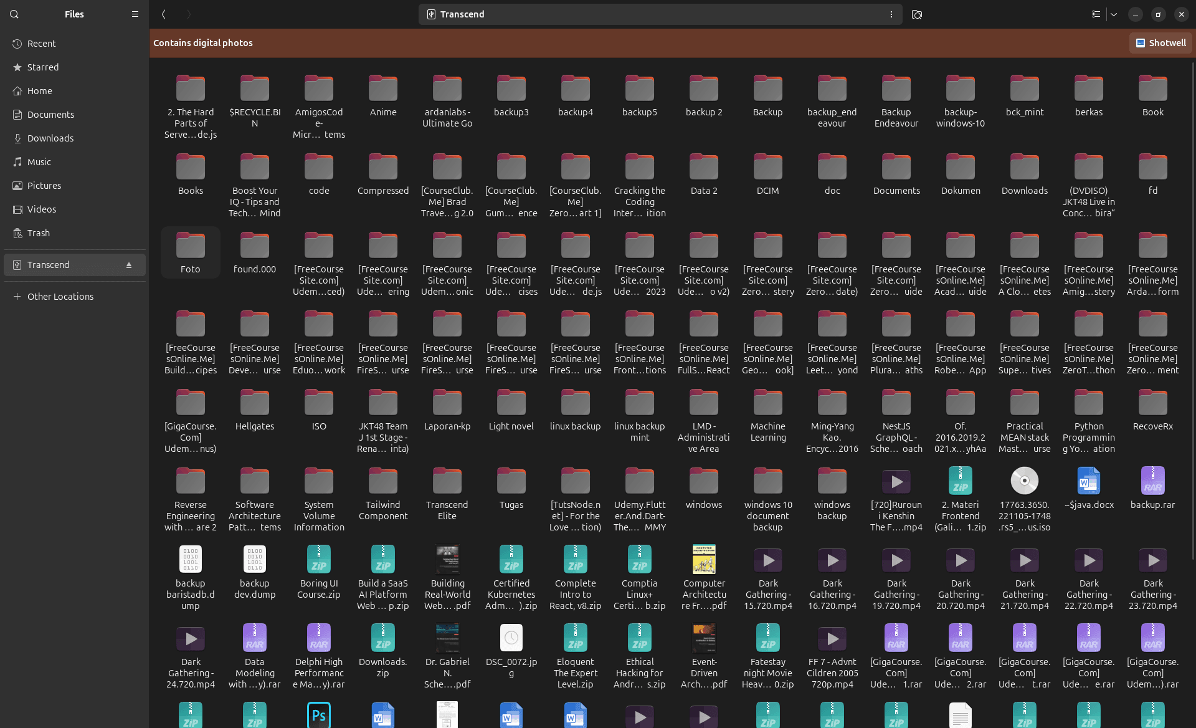Select the ISO folder

pyautogui.click(x=319, y=410)
